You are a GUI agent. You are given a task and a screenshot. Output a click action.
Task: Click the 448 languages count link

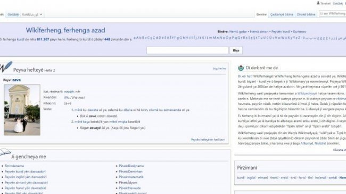coord(107,39)
